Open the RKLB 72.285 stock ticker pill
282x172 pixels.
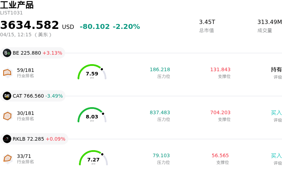[x=34, y=139]
